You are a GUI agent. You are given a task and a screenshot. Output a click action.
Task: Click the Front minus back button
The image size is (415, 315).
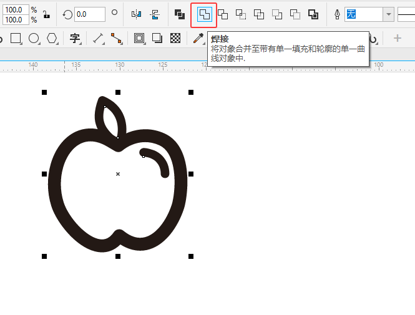point(277,14)
